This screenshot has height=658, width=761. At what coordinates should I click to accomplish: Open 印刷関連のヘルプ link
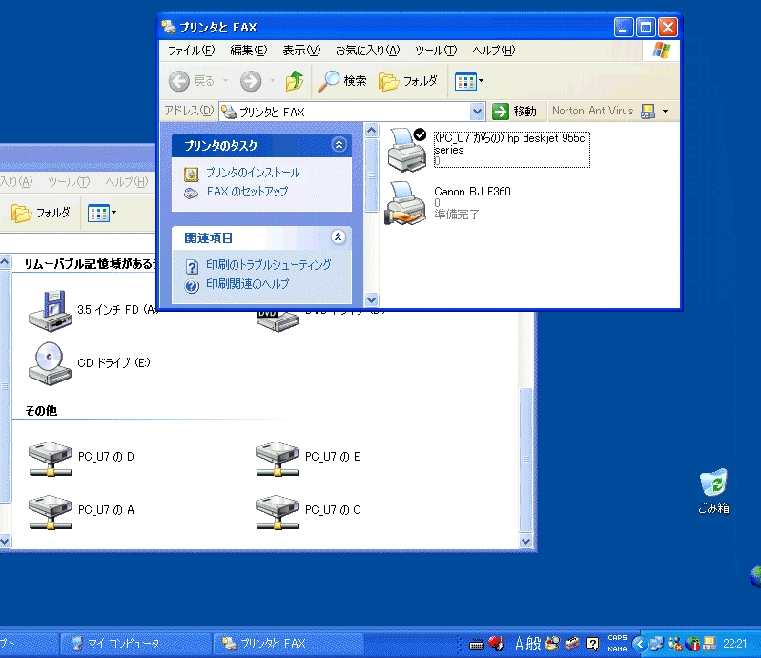pyautogui.click(x=248, y=284)
